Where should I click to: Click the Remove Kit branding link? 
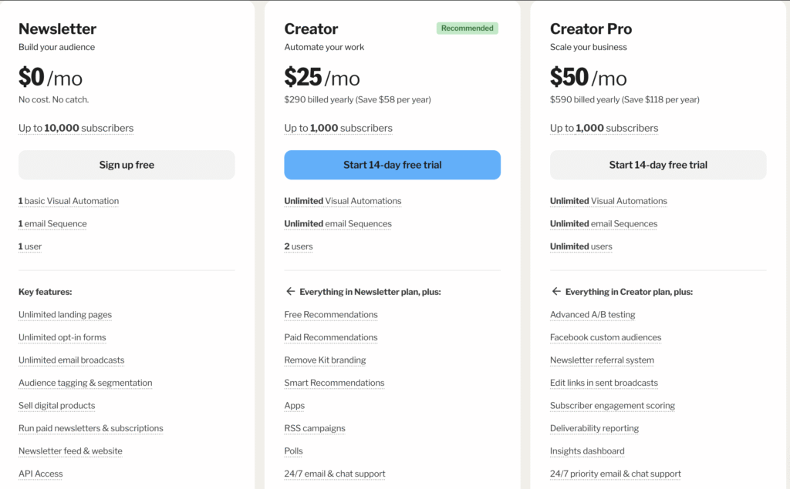point(325,360)
